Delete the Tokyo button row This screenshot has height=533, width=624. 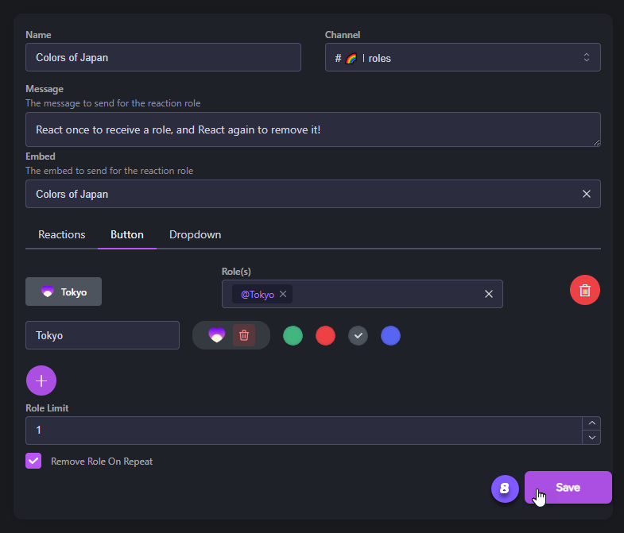[x=585, y=290]
